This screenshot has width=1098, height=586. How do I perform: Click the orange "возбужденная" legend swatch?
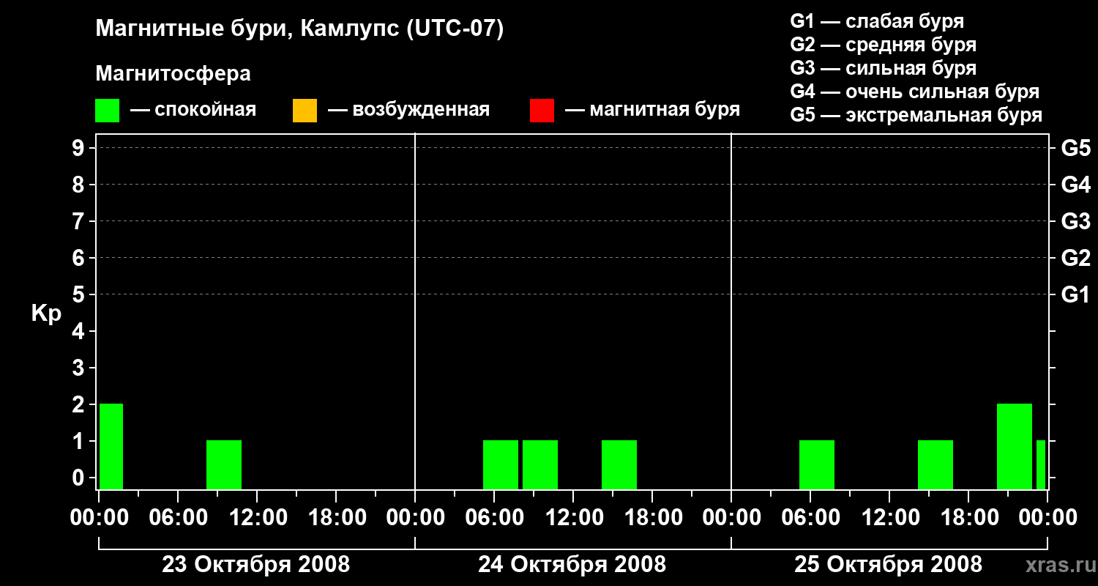click(305, 110)
